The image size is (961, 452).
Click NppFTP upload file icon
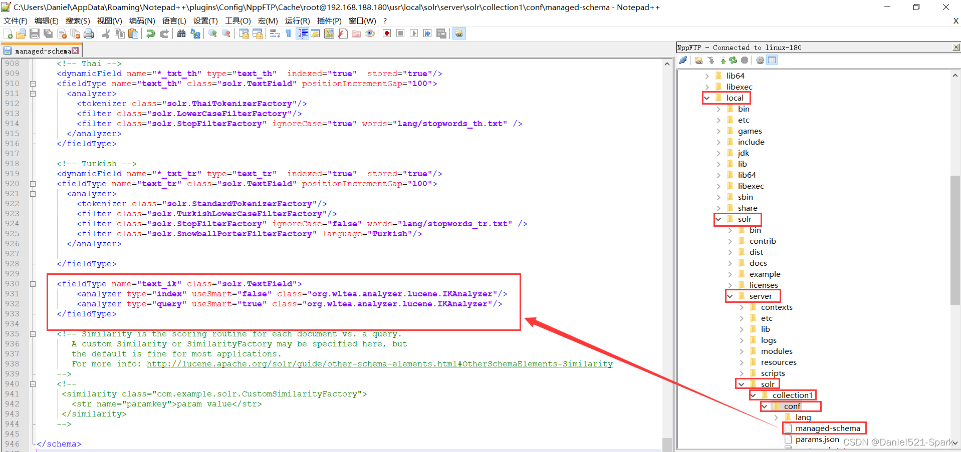[723, 61]
